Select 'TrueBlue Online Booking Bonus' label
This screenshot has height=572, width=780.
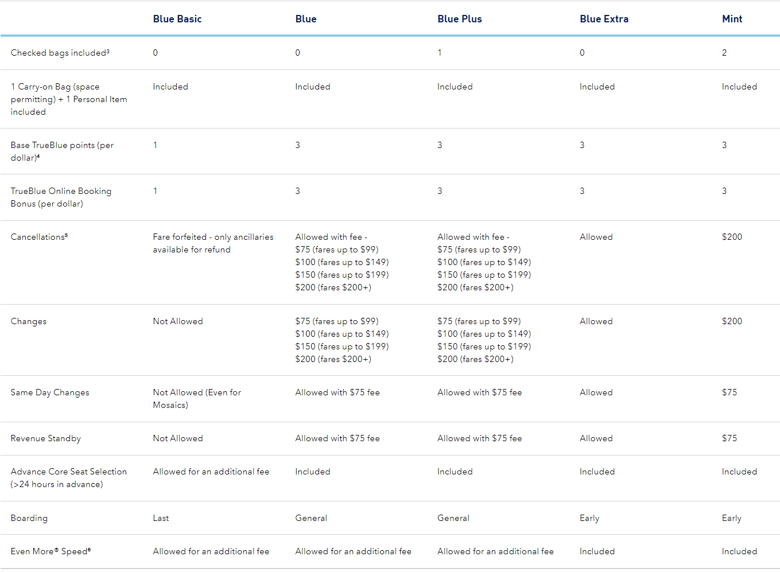pos(61,197)
